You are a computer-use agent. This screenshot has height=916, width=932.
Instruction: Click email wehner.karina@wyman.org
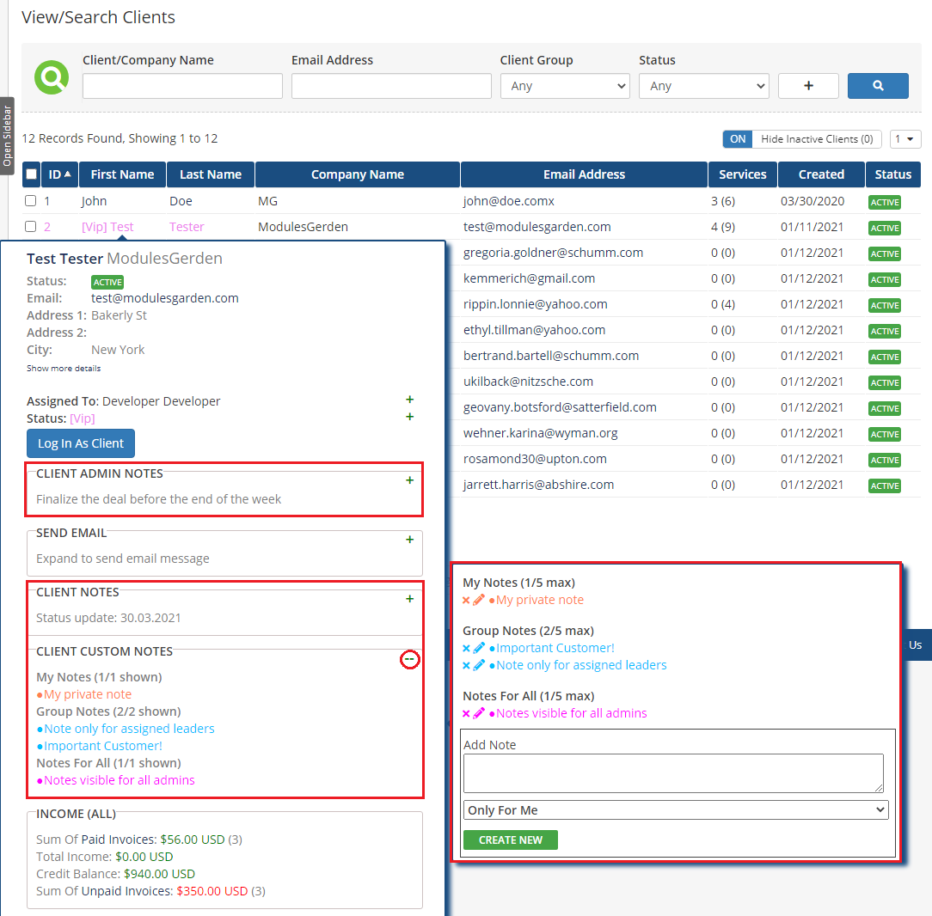pyautogui.click(x=540, y=433)
